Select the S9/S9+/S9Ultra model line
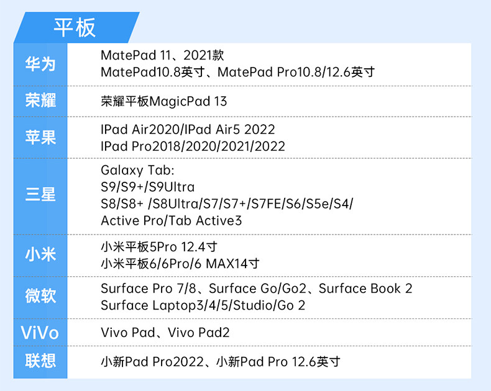 pos(147,187)
